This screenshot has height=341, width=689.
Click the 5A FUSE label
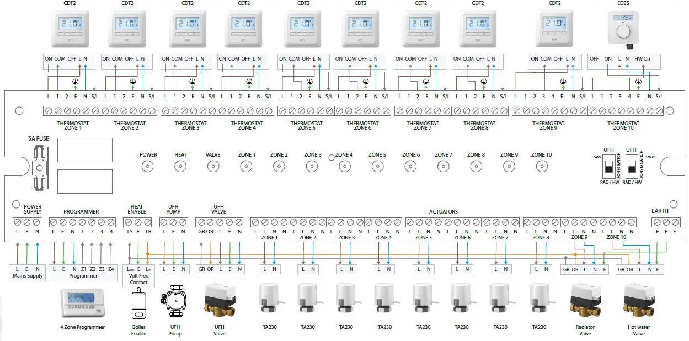pyautogui.click(x=38, y=138)
